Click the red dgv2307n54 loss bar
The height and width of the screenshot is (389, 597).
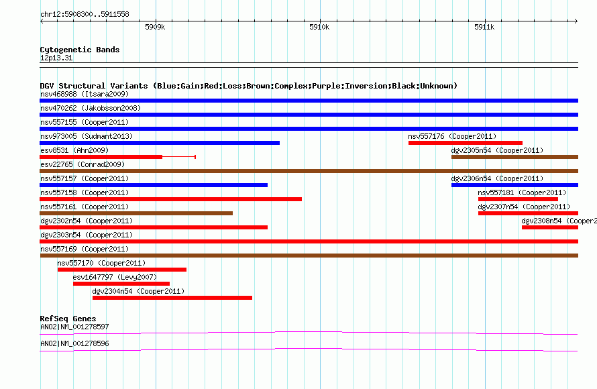click(528, 213)
